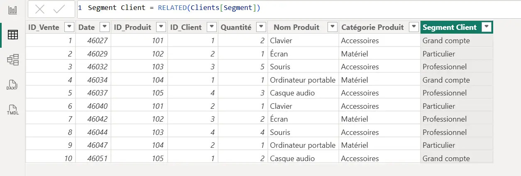Select the ID_Produit column header
This screenshot has height=176, width=521.
click(x=132, y=27)
